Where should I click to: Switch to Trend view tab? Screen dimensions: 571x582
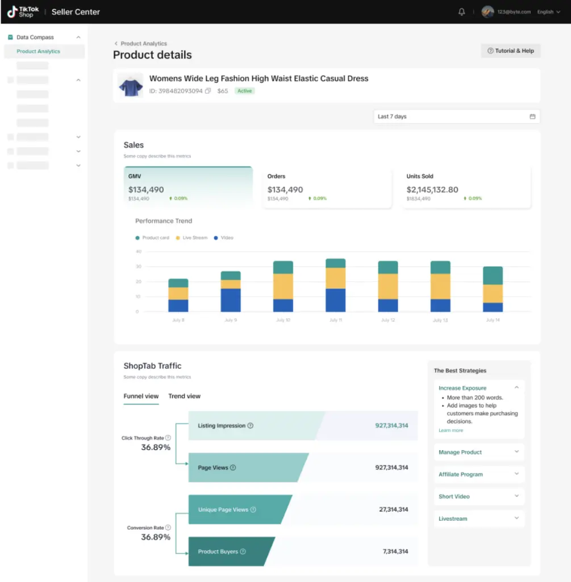click(x=184, y=396)
